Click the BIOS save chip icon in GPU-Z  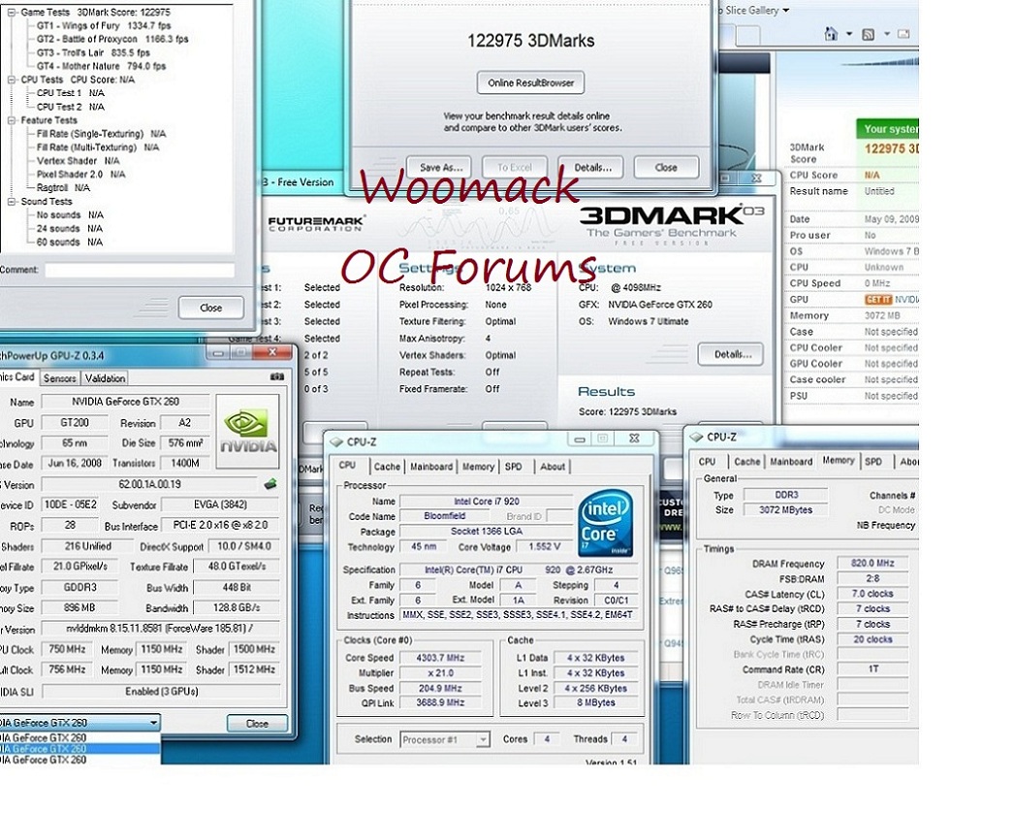tap(270, 483)
